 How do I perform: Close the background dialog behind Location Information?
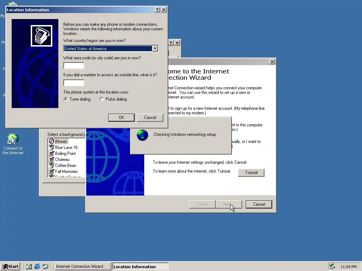point(177,43)
